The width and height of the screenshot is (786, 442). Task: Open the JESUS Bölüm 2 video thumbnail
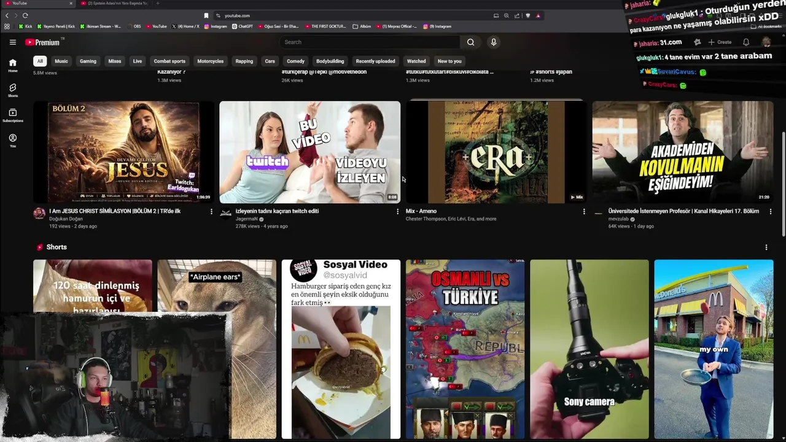tap(123, 152)
